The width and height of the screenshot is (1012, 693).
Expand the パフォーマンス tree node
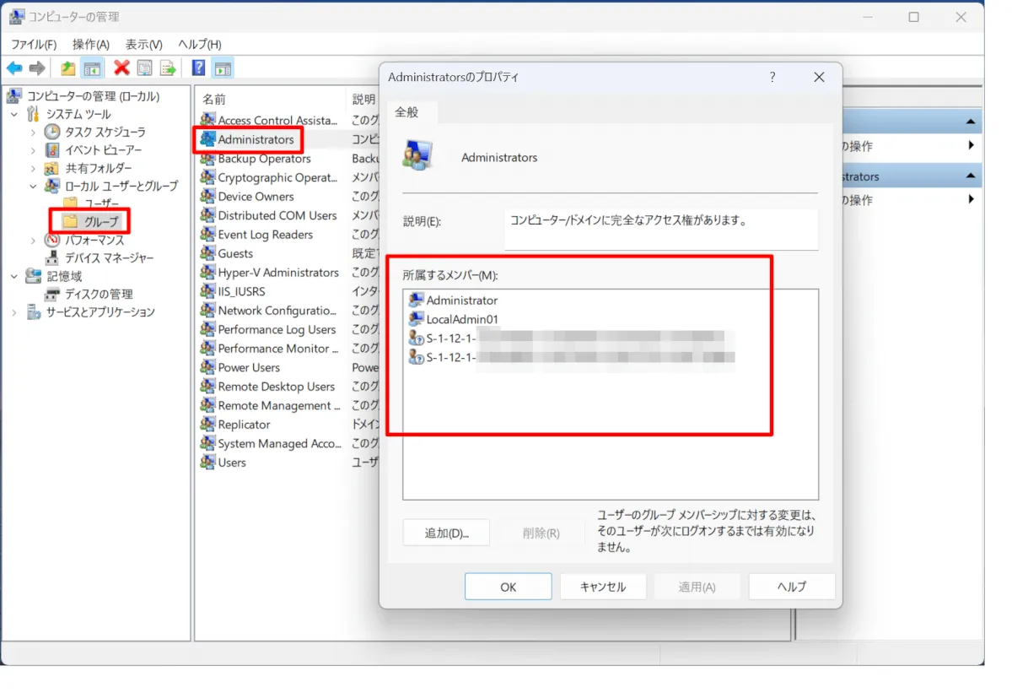click(x=33, y=240)
